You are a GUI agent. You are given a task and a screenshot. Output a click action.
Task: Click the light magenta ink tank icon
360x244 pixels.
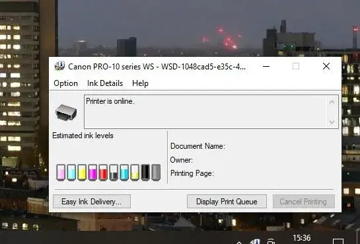tap(61, 173)
